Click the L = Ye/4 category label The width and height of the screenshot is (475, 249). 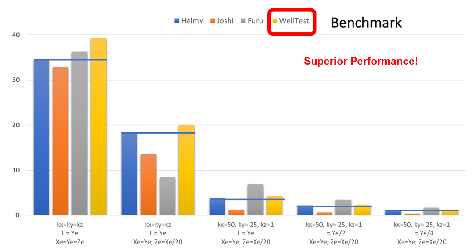(x=421, y=233)
